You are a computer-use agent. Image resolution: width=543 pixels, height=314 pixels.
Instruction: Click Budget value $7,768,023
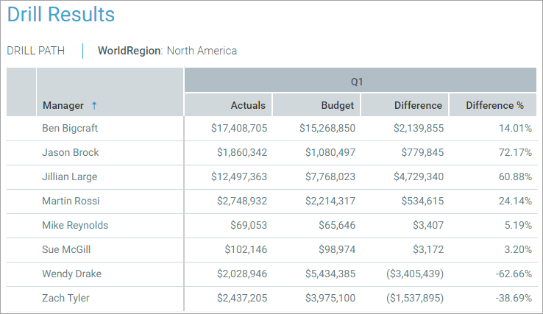click(330, 176)
